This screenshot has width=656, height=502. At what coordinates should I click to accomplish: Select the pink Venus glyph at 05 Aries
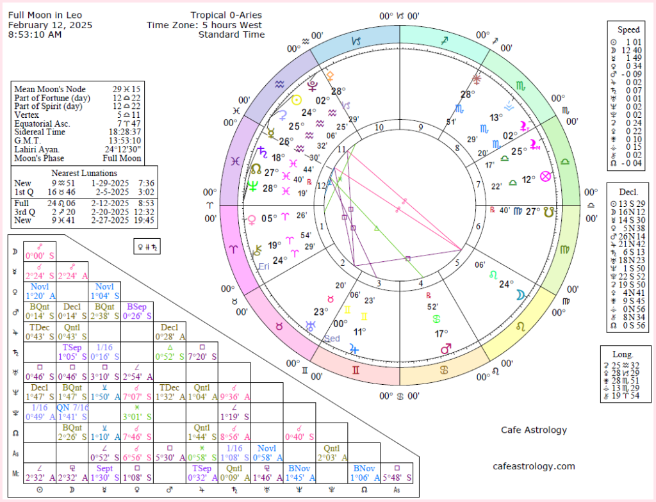(252, 220)
